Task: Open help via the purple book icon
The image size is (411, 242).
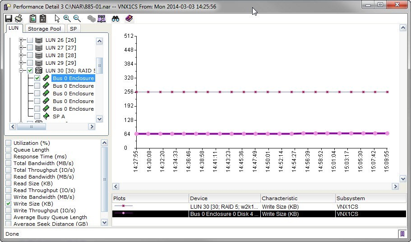Action: pos(129,18)
